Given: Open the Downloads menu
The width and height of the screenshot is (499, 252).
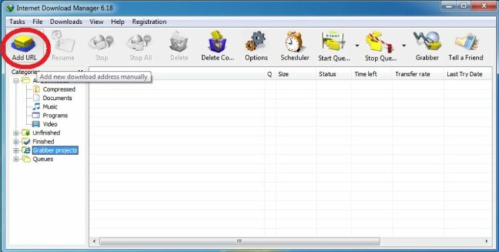Looking at the screenshot, I should tap(66, 21).
